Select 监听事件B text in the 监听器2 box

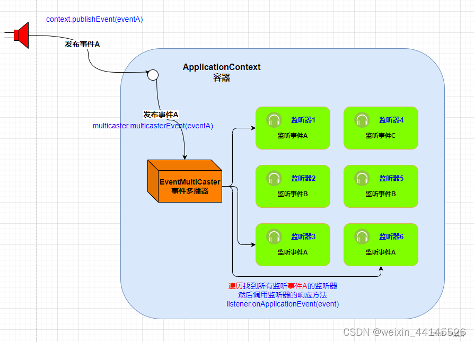coord(293,194)
